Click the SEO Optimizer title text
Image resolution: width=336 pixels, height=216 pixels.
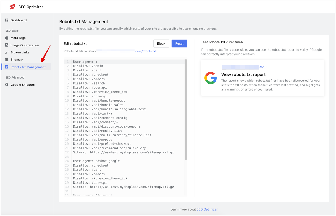(x=31, y=7)
